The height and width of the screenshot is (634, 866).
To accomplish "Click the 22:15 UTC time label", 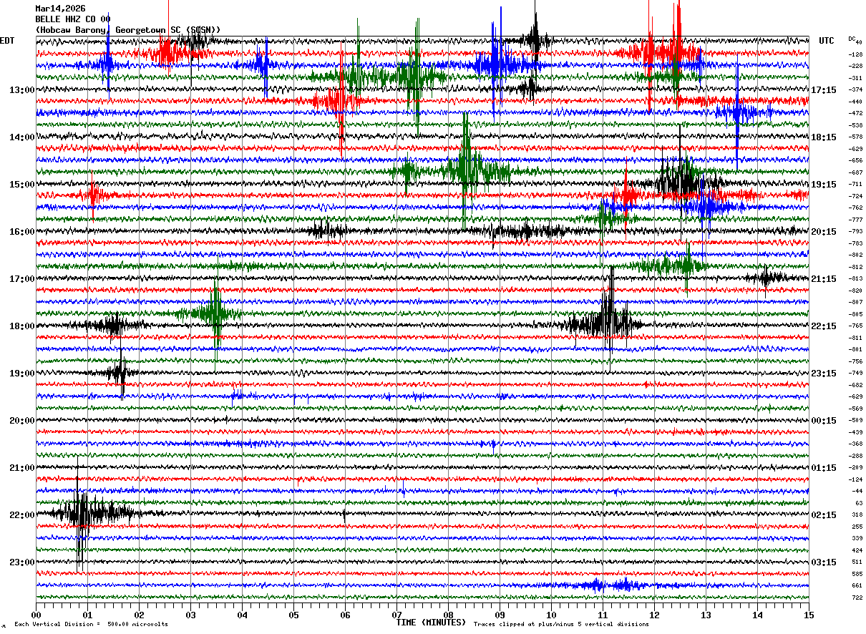I will coord(824,326).
